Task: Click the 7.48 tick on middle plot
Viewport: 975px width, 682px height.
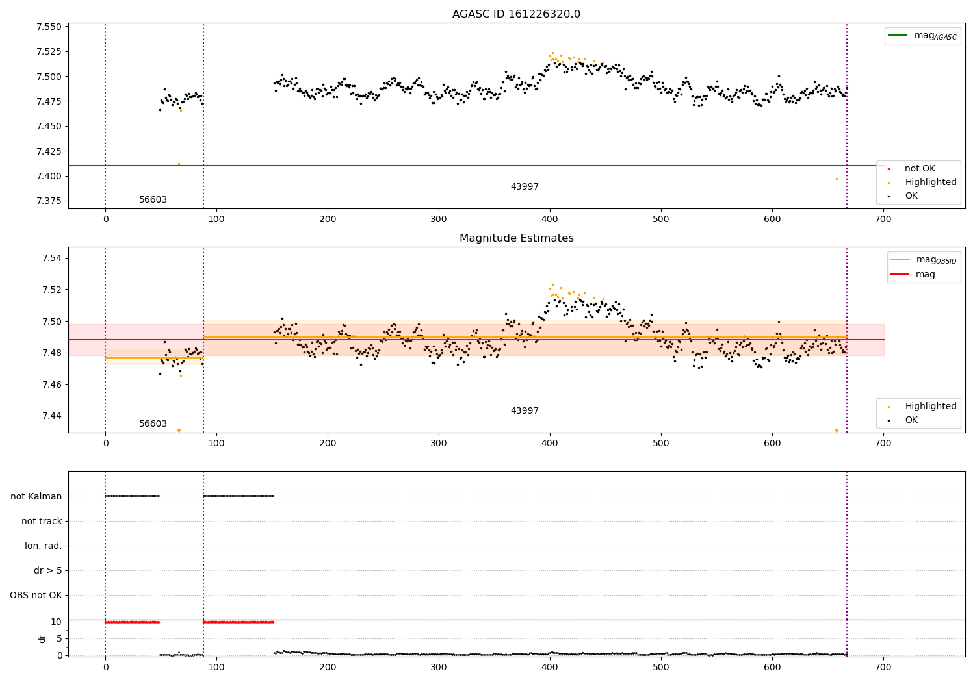Action: coord(51,353)
